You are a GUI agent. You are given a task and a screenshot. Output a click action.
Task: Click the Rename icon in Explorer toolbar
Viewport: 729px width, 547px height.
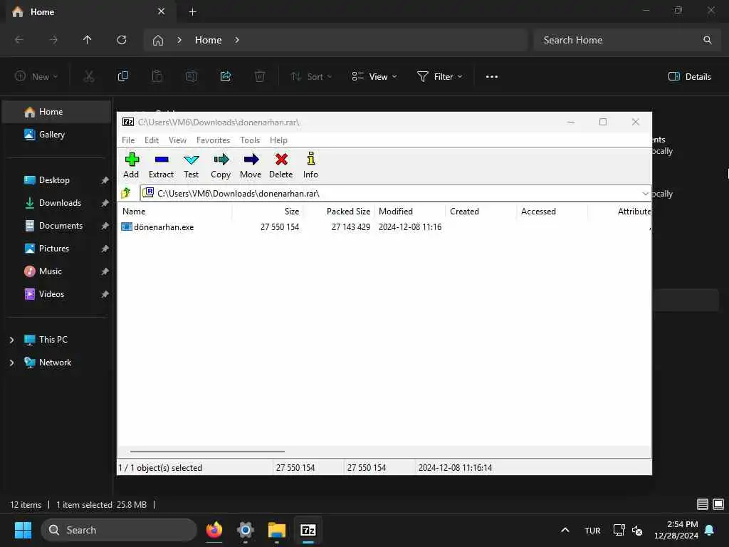pyautogui.click(x=192, y=76)
